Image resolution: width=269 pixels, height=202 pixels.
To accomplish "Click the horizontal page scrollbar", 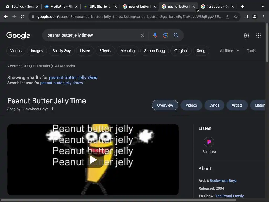I will click(118, 200).
